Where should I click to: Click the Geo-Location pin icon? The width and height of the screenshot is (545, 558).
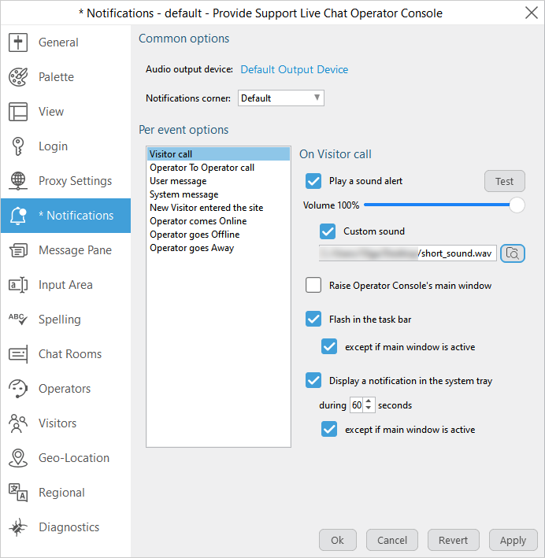pyautogui.click(x=18, y=458)
